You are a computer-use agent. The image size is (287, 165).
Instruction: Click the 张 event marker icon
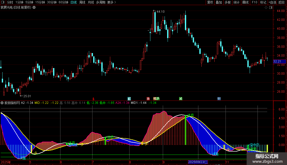click(x=148, y=98)
